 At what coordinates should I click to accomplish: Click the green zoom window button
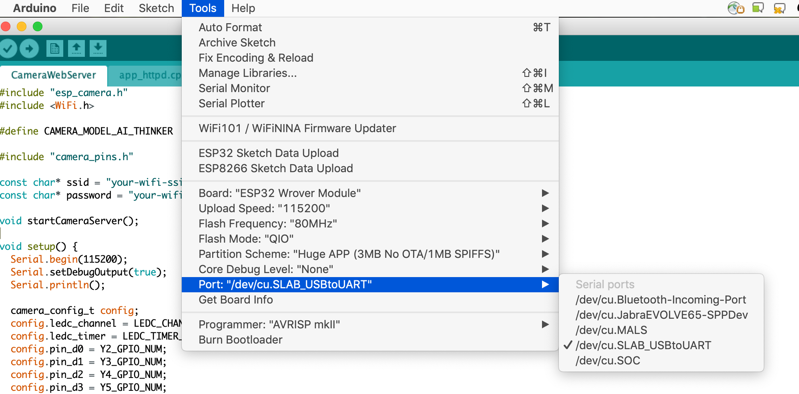click(38, 26)
